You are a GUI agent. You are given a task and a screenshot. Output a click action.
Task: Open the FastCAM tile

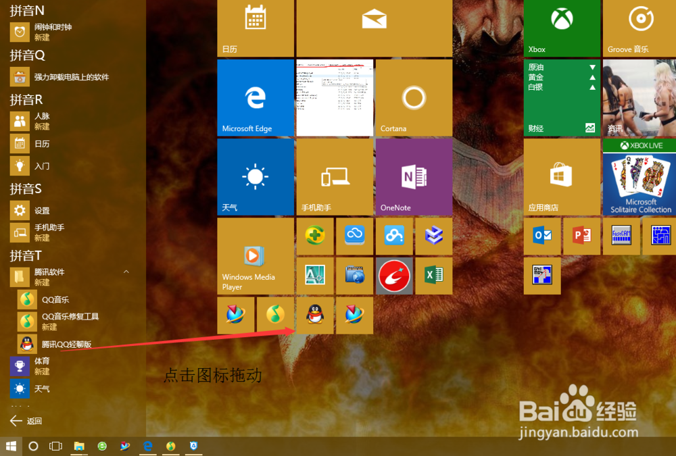pyautogui.click(x=621, y=236)
